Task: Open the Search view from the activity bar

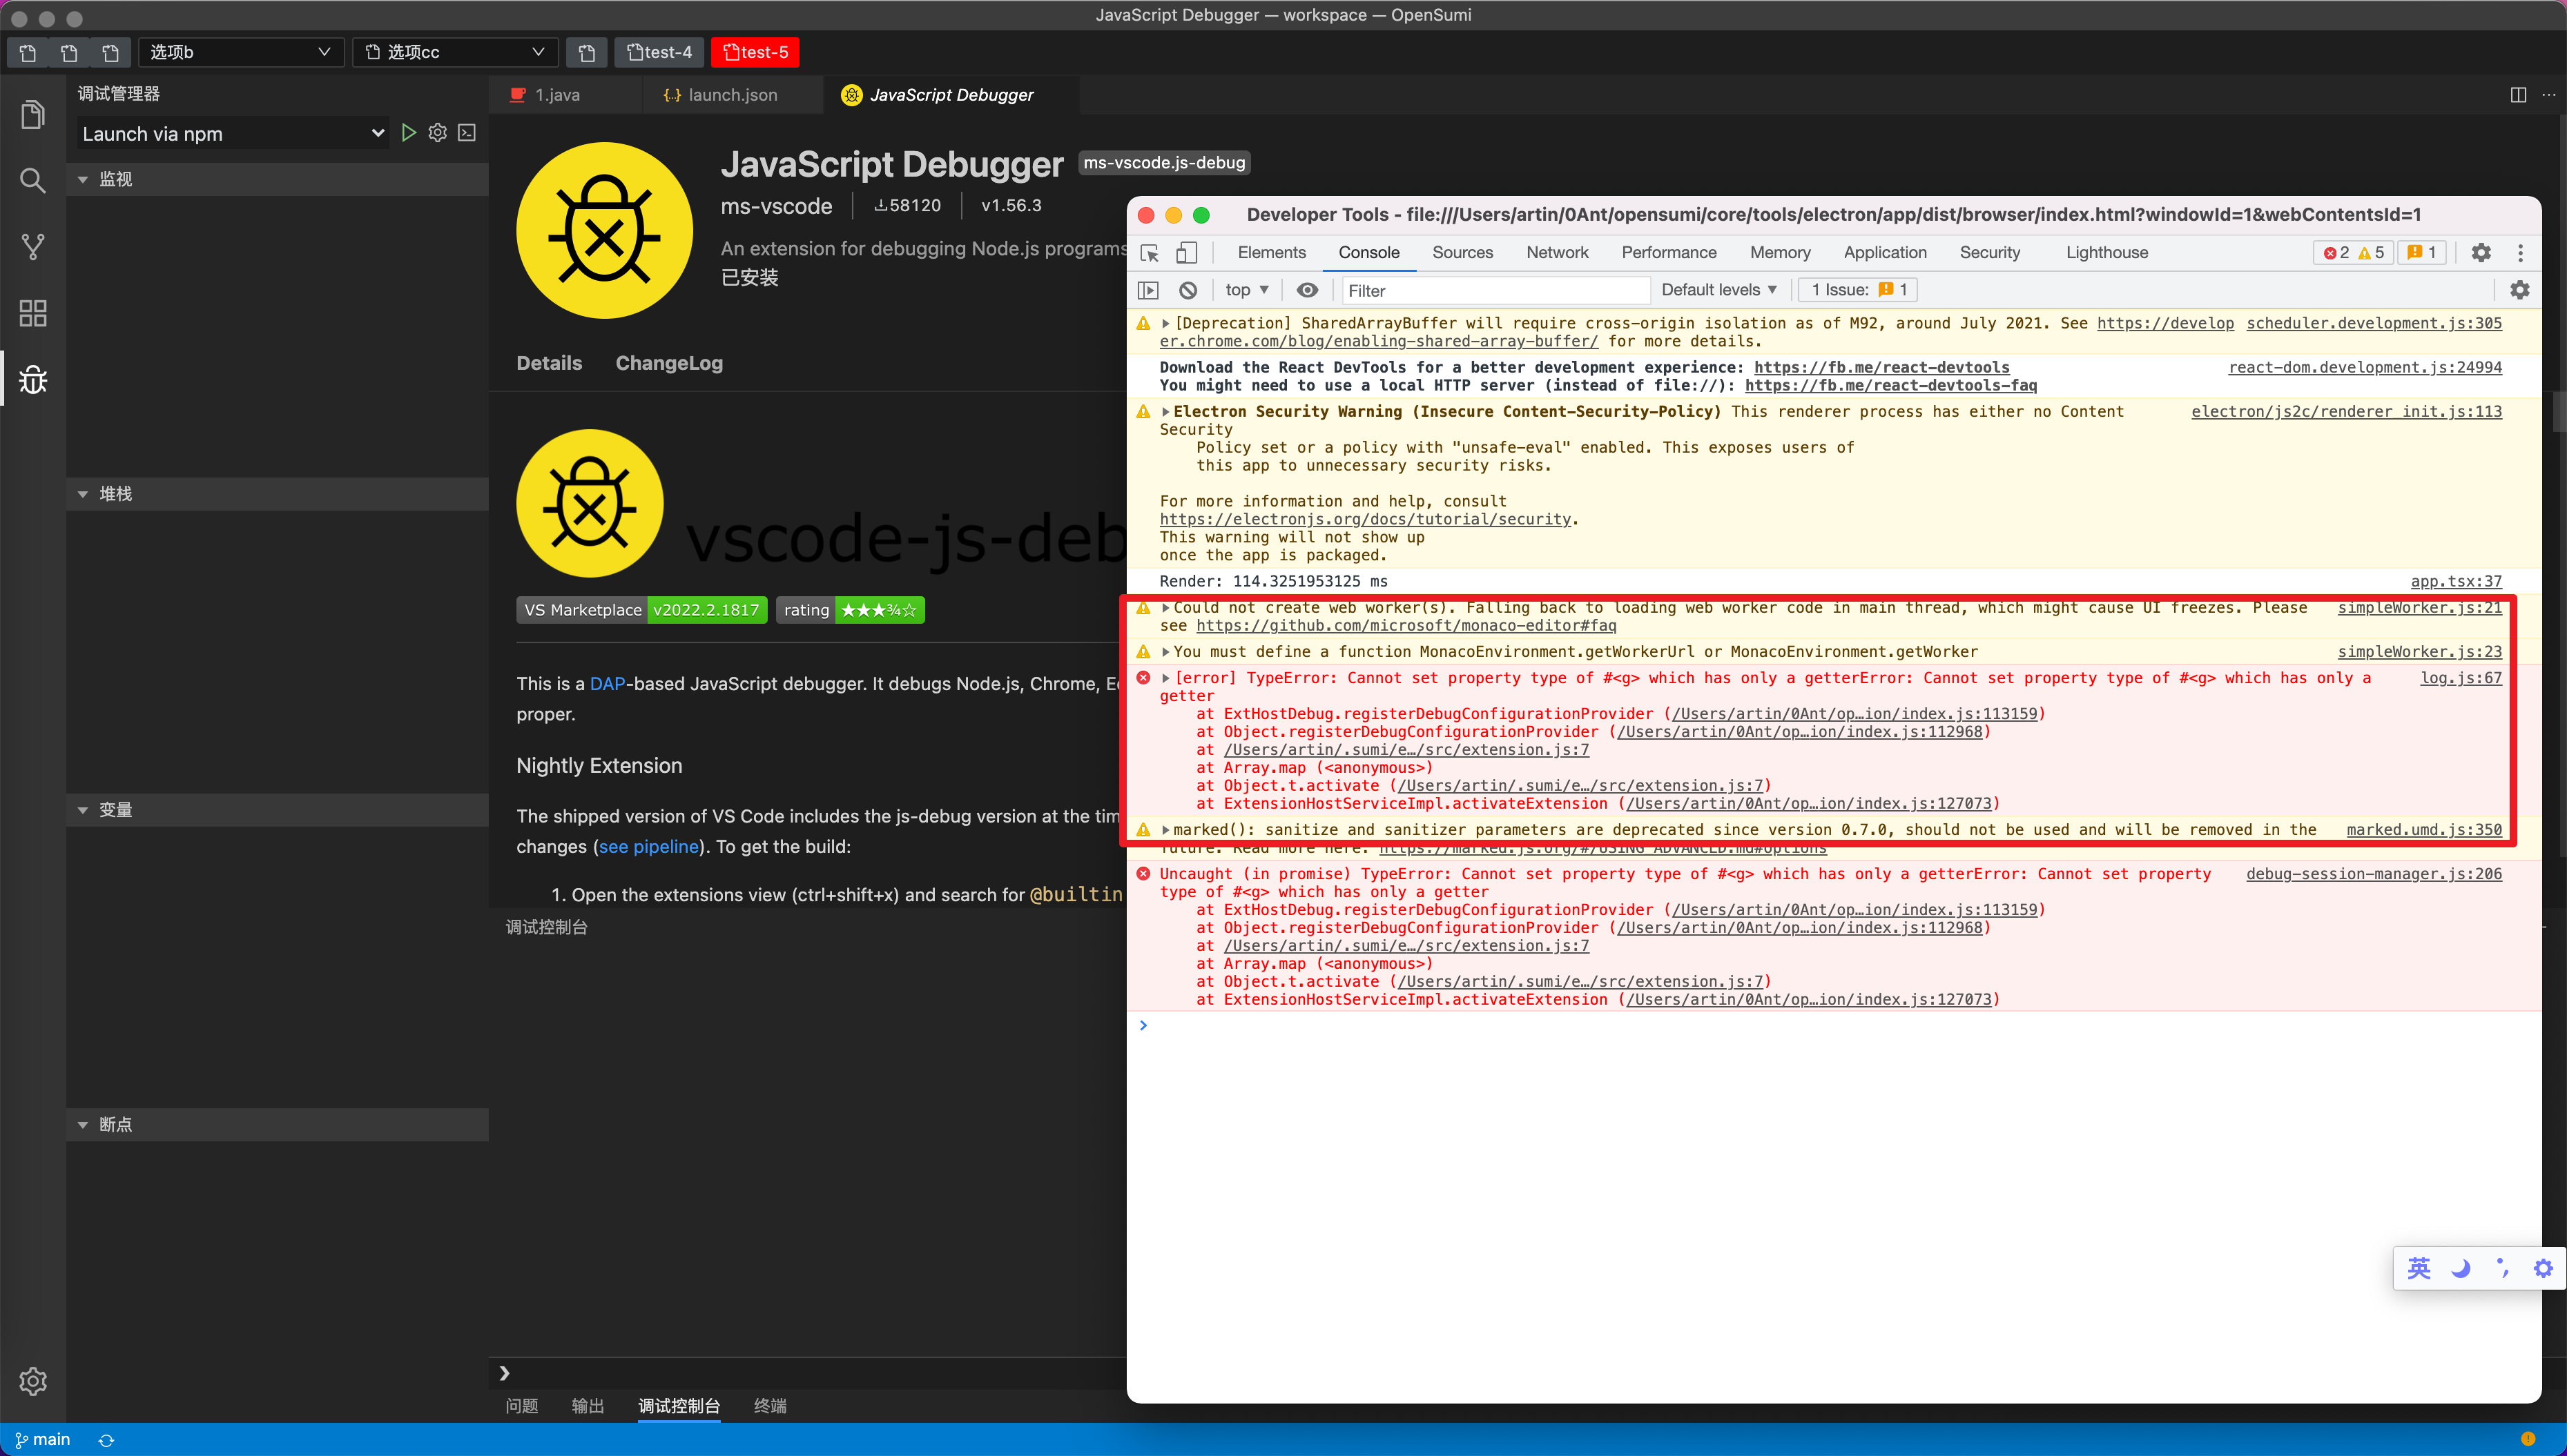Action: (33, 180)
